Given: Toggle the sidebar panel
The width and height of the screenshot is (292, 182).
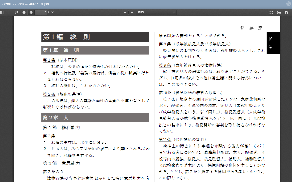Looking at the screenshot, I should (2, 12).
